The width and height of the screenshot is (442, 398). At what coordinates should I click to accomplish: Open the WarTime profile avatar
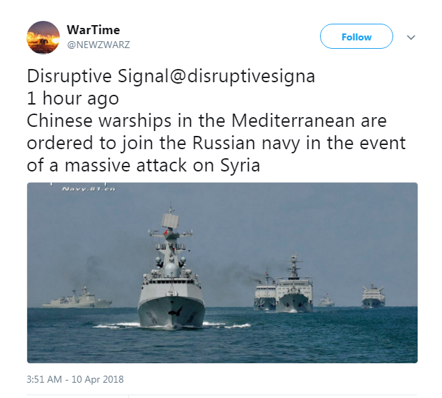[x=43, y=37]
